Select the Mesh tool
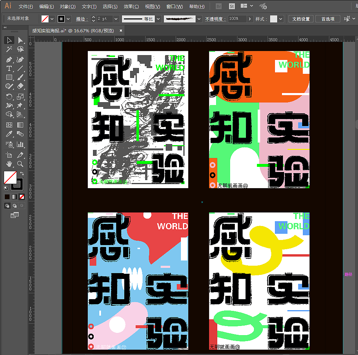This screenshot has width=358, height=355. pos(9,125)
